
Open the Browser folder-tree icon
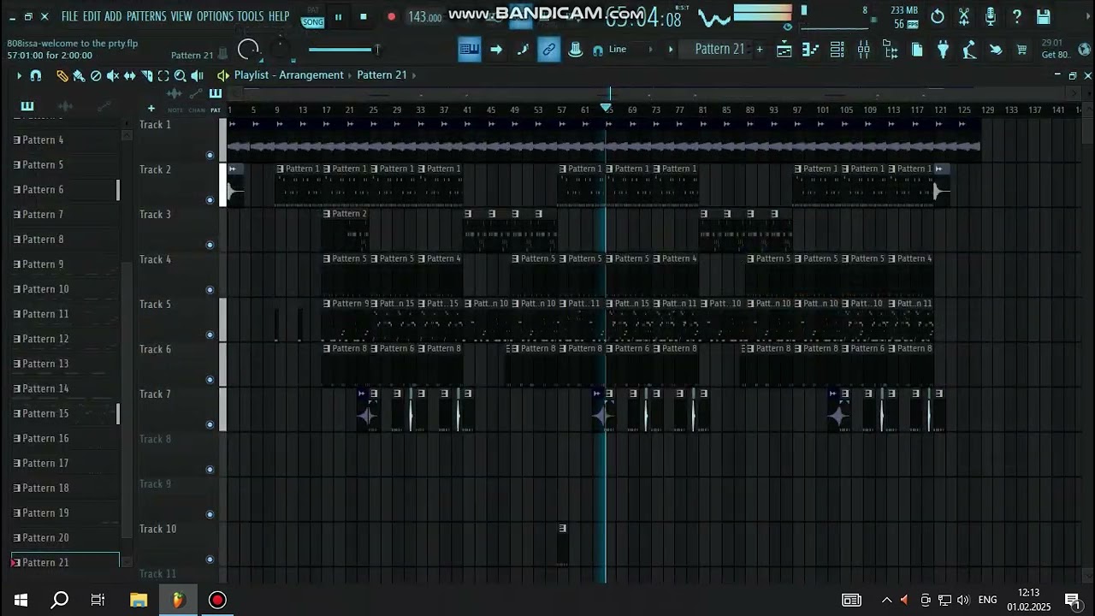(891, 50)
